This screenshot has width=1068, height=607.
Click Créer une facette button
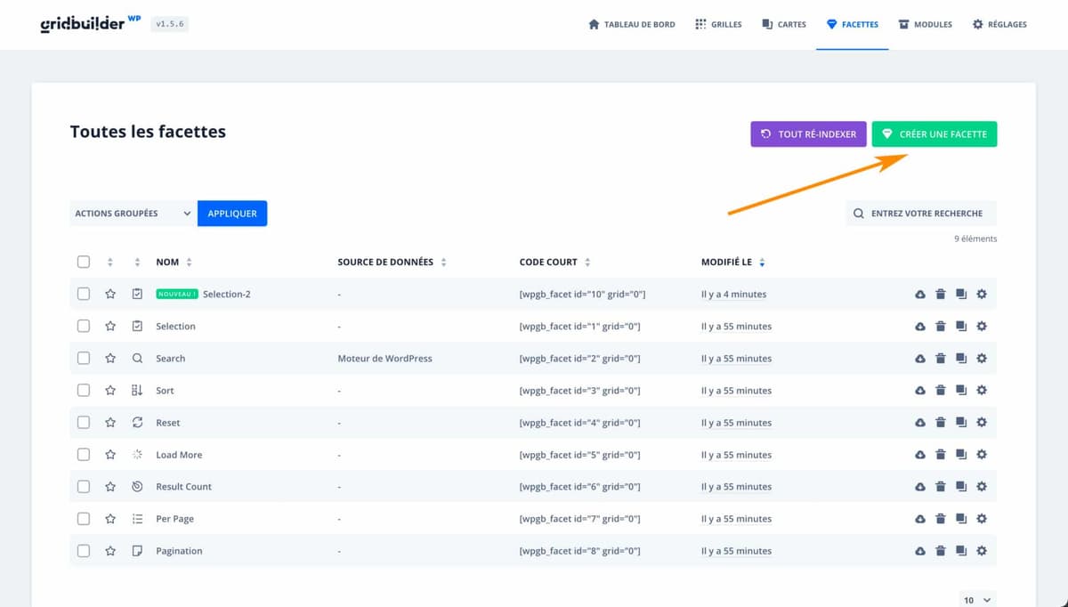tap(934, 134)
